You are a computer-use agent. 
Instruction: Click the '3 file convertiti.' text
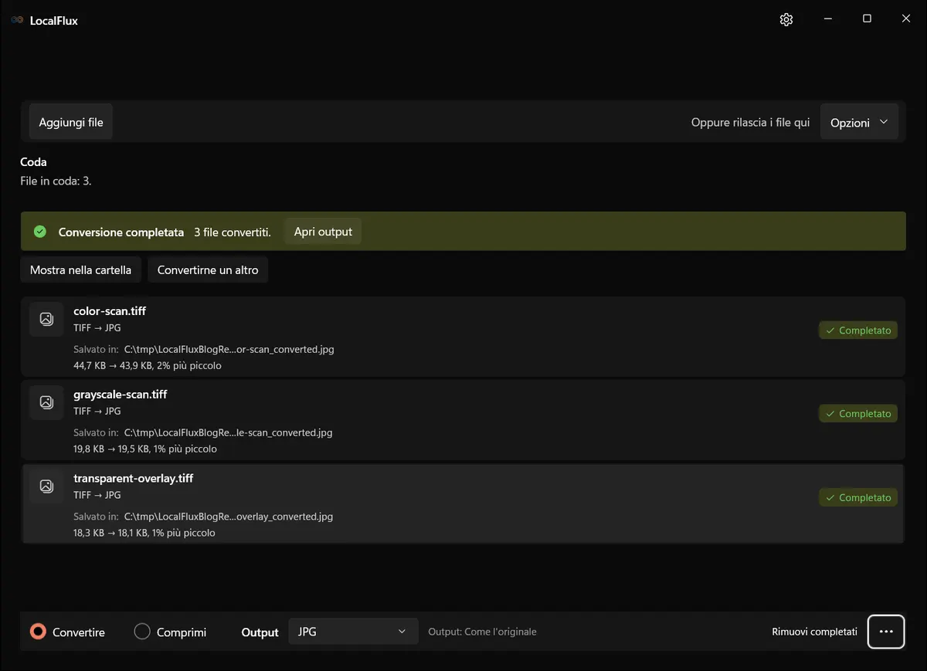click(233, 232)
